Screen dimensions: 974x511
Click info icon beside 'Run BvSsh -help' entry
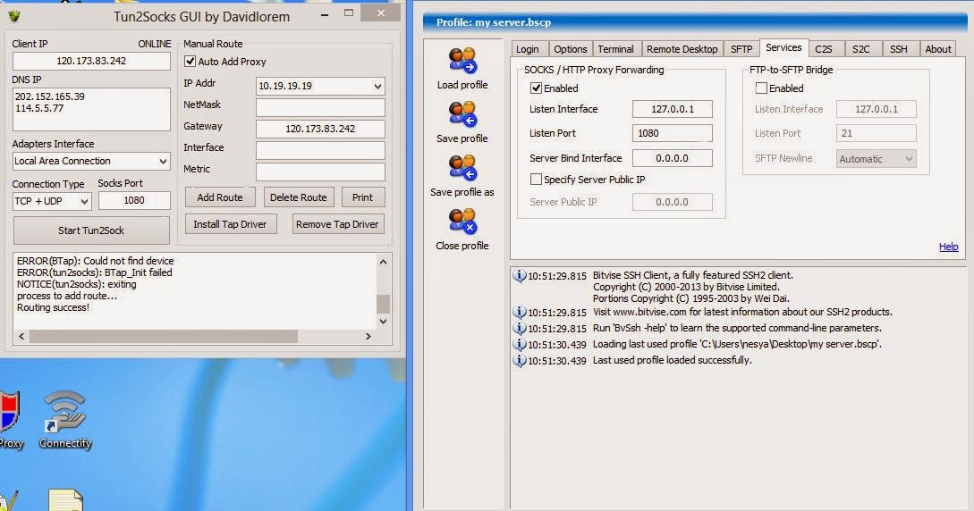[x=520, y=328]
